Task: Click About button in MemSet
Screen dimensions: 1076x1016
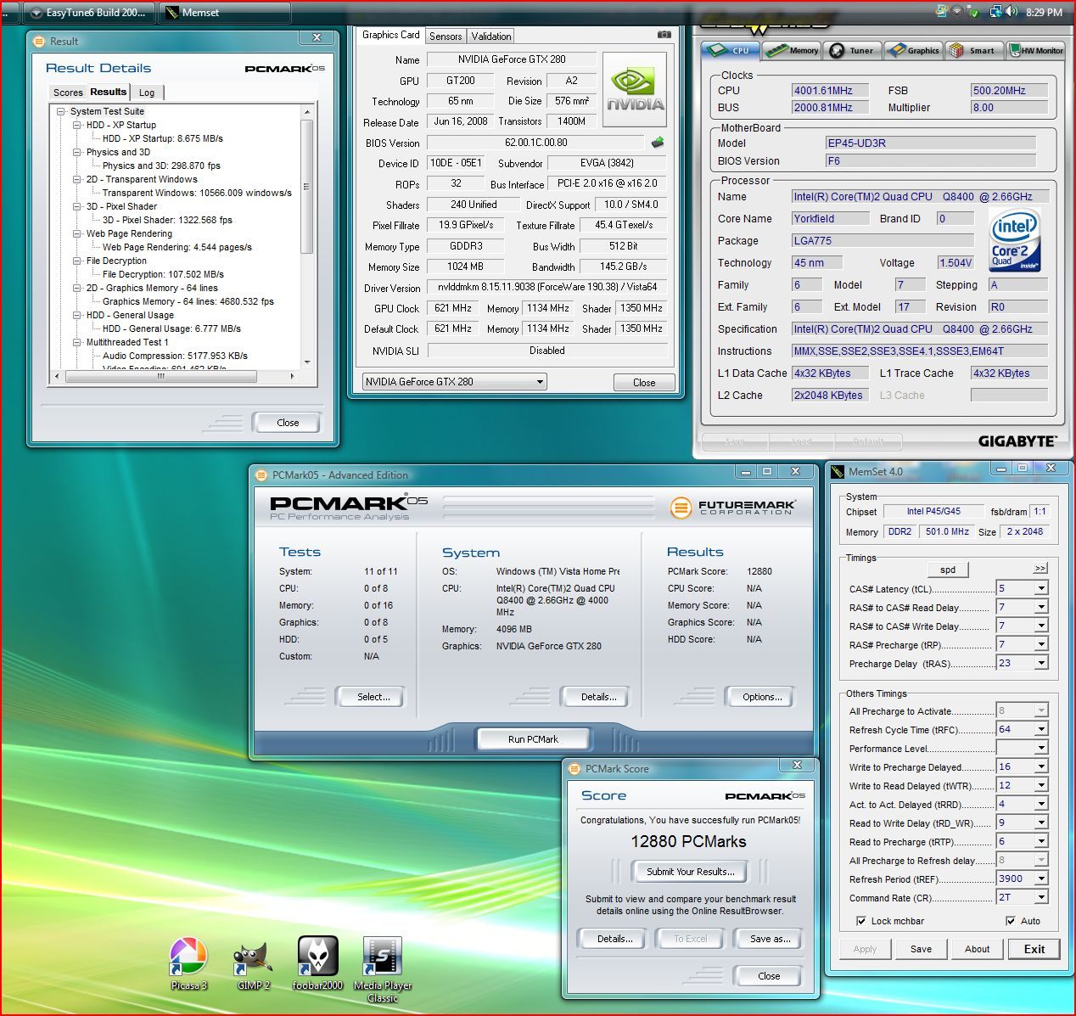Action: pos(977,949)
